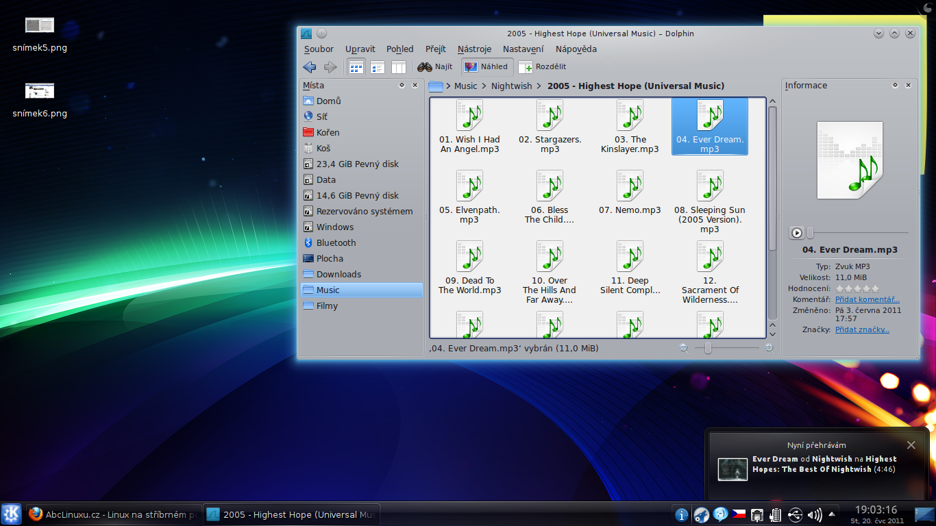The image size is (936, 526).
Task: Open Najít search with binoculars icon
Action: coord(435,67)
